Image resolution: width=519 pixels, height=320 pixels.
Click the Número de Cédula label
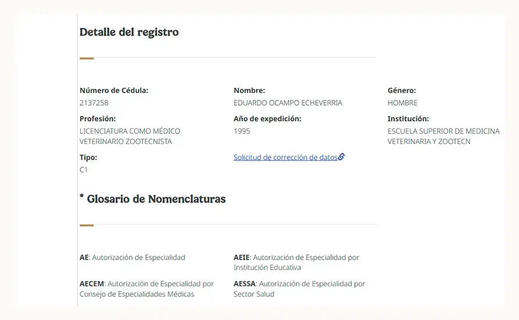coord(114,91)
